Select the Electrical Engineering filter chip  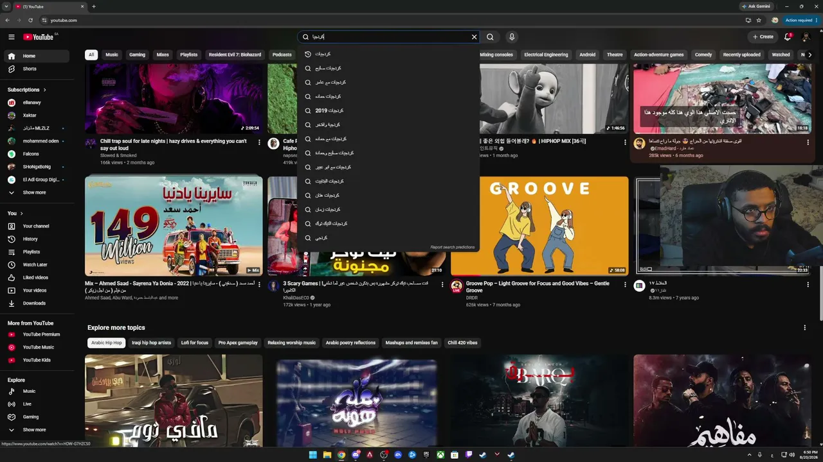coord(546,55)
